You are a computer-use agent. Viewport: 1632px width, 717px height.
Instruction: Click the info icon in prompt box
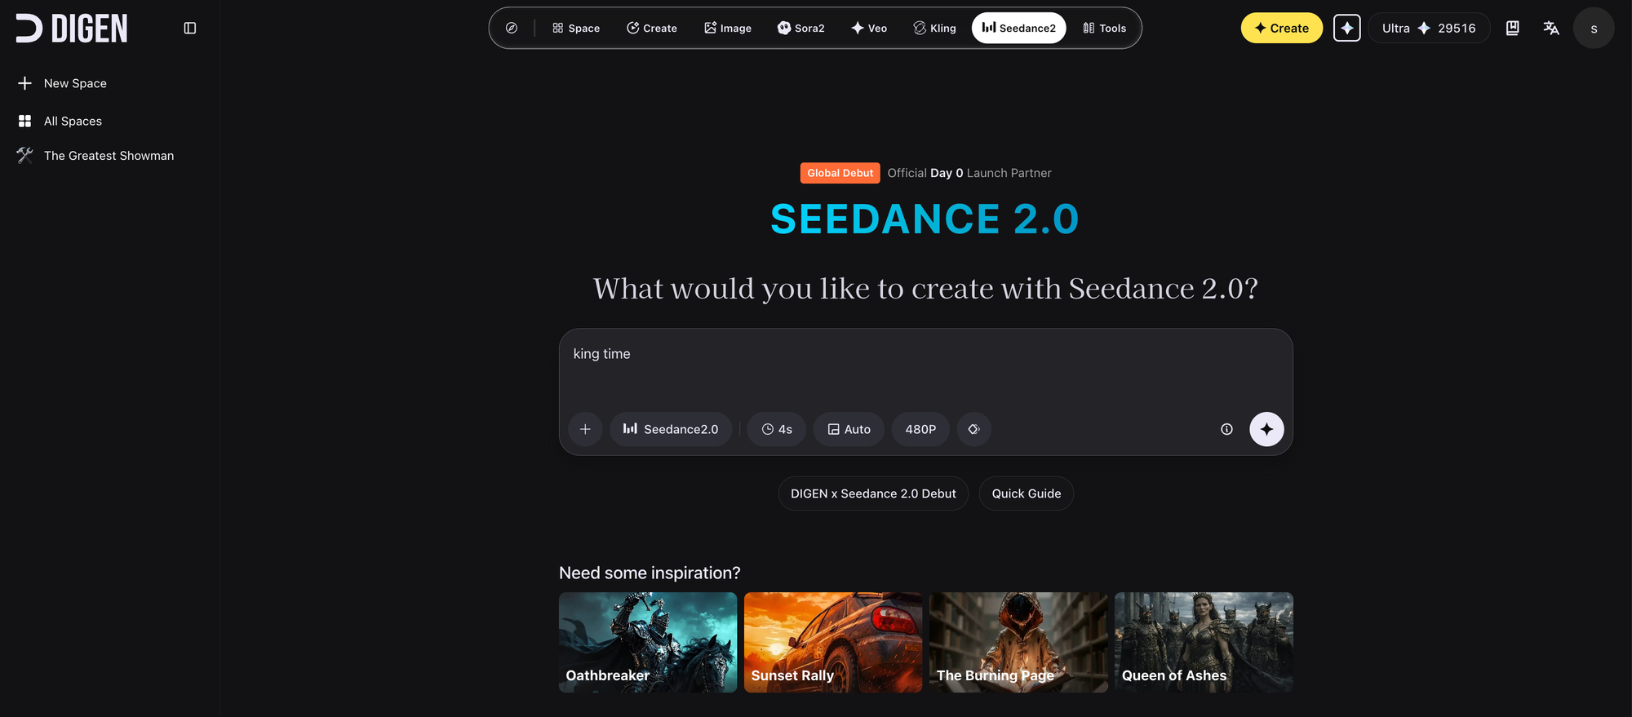click(1226, 429)
